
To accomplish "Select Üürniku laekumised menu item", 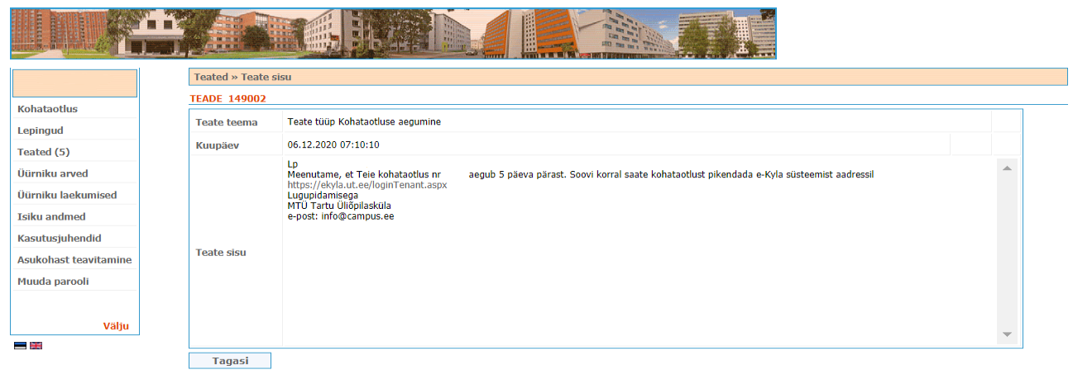I will (67, 195).
